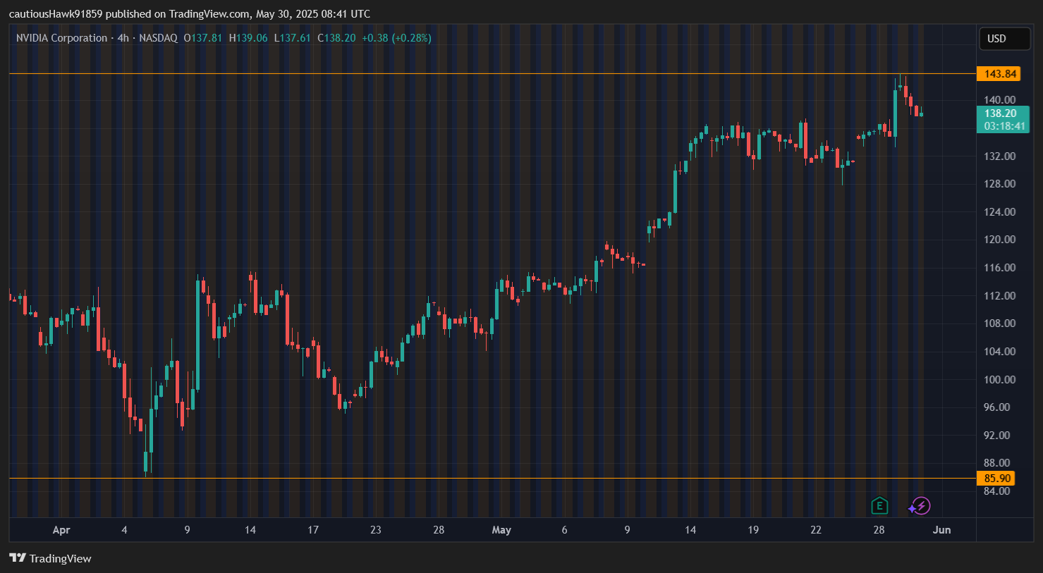Click the candle countdown timer 03:18:41

[1004, 125]
